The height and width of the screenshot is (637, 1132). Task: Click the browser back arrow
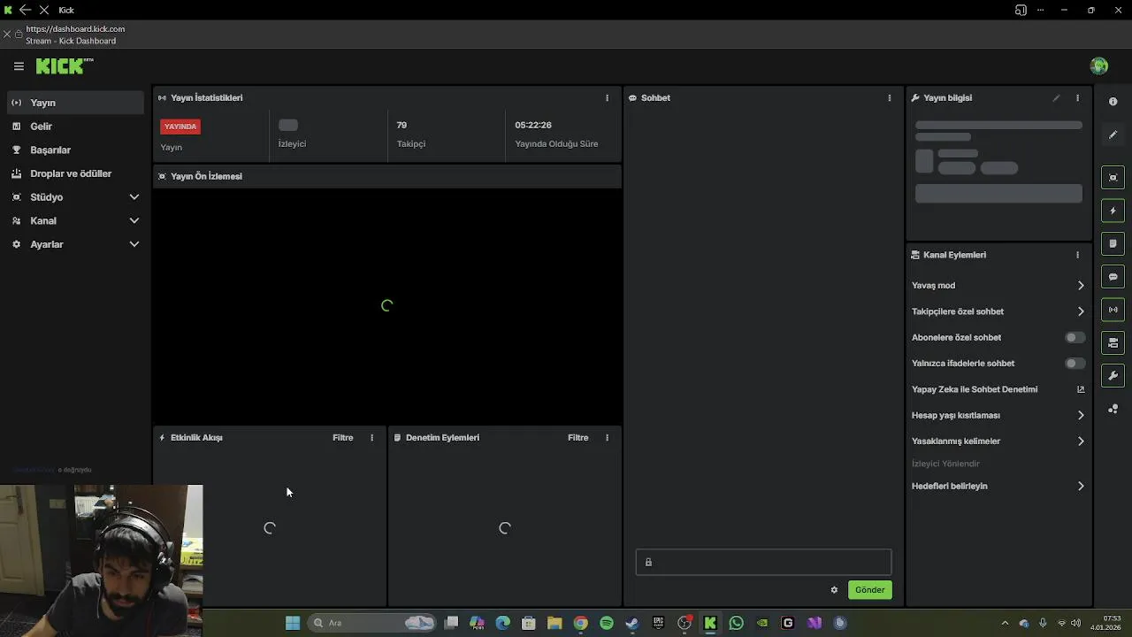click(x=25, y=10)
